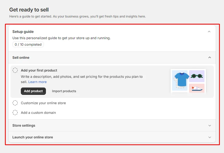Mark Add your first product as complete
This screenshot has height=153, width=224.
(15, 70)
